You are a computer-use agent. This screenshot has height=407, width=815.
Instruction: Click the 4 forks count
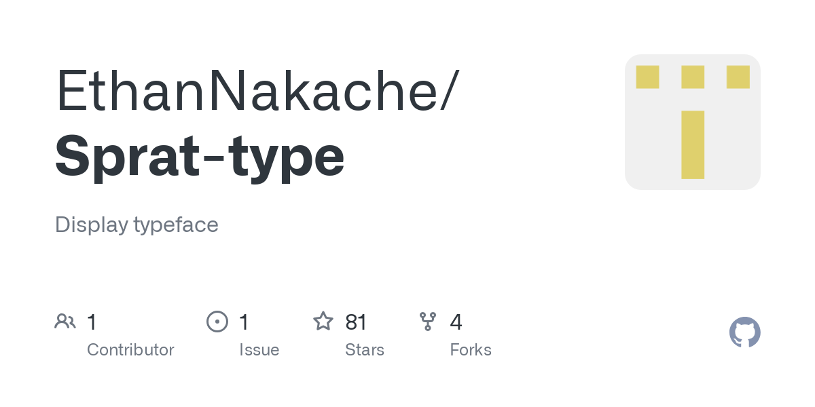tap(456, 322)
